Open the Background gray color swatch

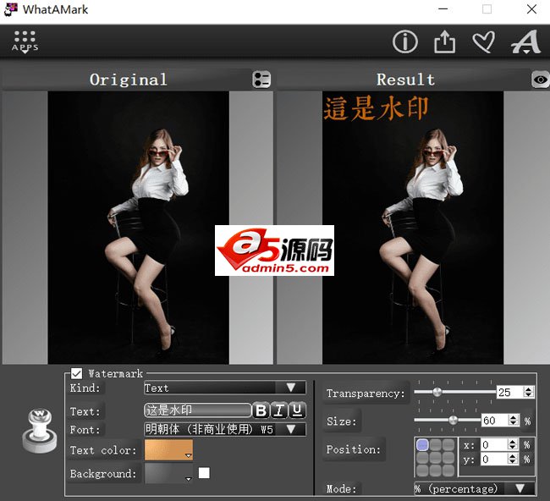pyautogui.click(x=168, y=473)
